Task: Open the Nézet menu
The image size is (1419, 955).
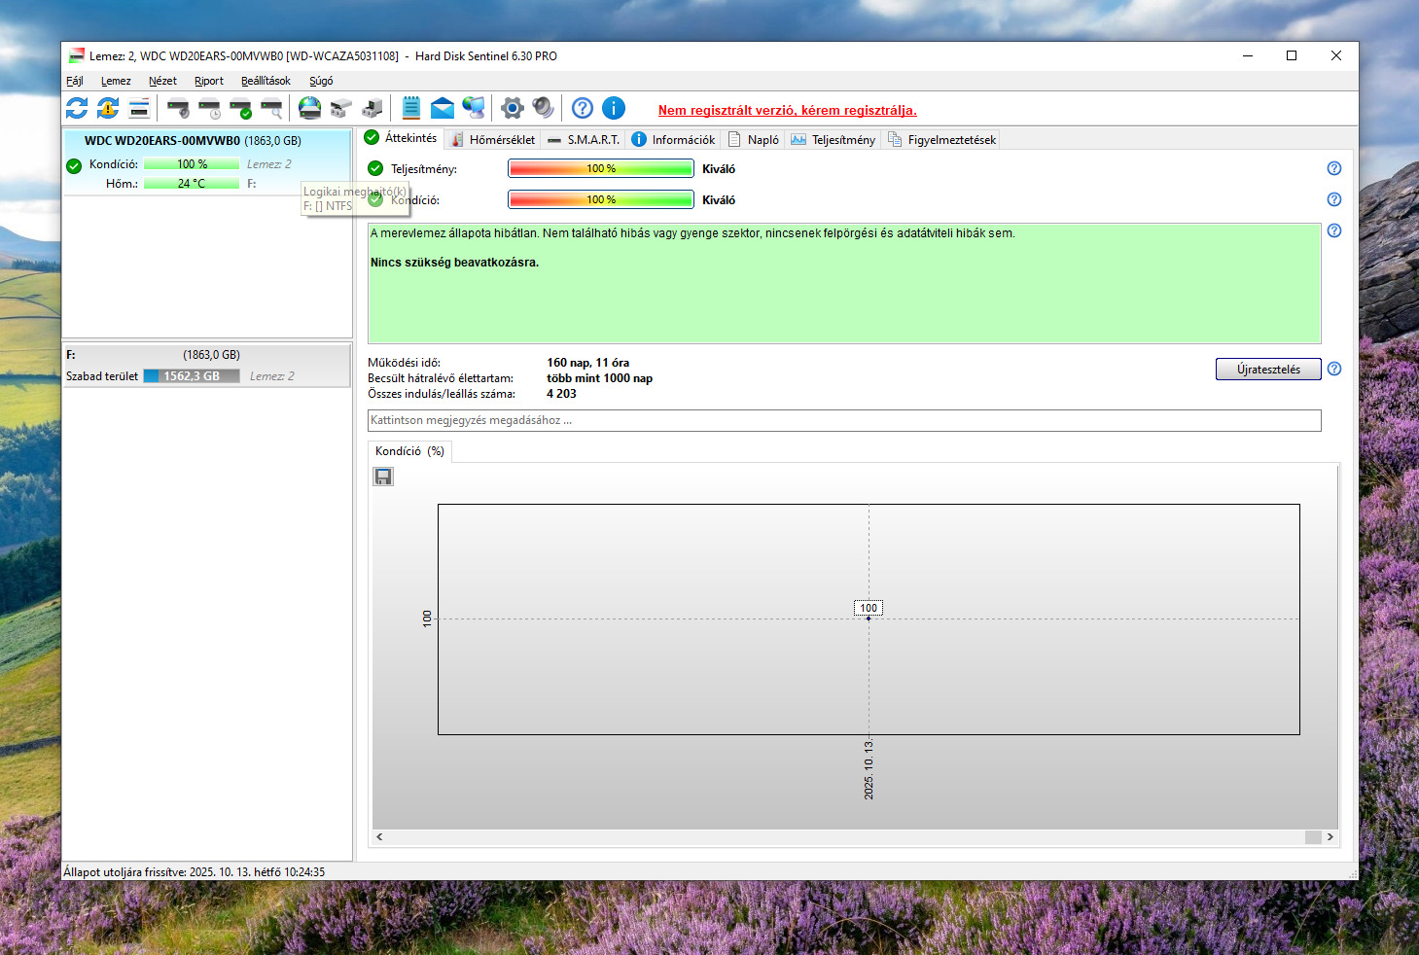Action: click(x=162, y=81)
